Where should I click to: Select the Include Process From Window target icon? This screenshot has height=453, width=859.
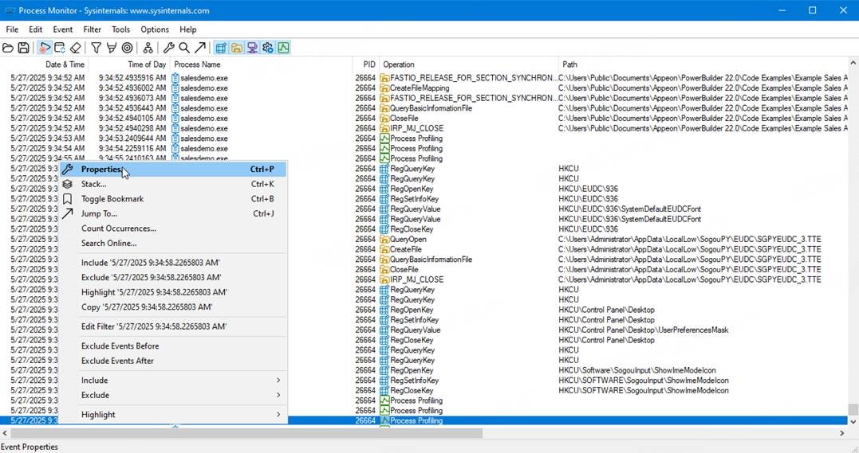(x=127, y=48)
